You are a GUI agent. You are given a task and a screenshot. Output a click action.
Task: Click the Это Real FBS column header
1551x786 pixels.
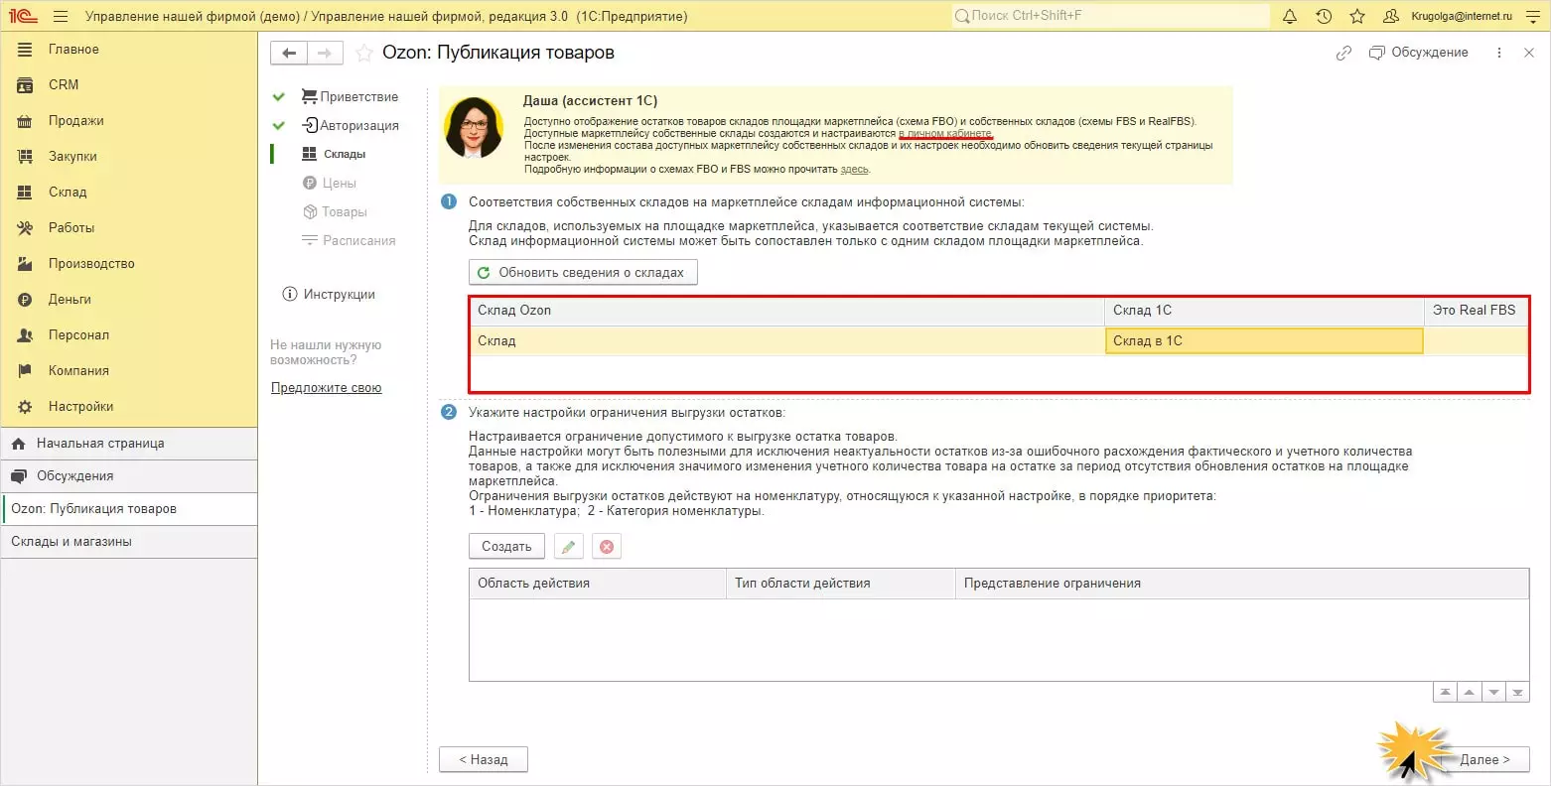[1476, 311]
